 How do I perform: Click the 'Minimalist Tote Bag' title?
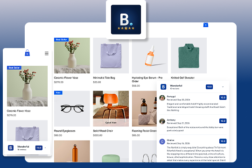[104, 78]
